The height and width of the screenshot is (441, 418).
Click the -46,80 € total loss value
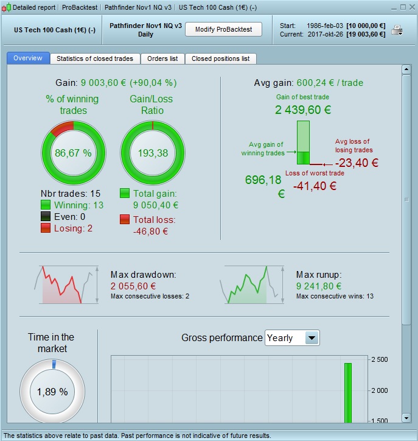tap(150, 231)
